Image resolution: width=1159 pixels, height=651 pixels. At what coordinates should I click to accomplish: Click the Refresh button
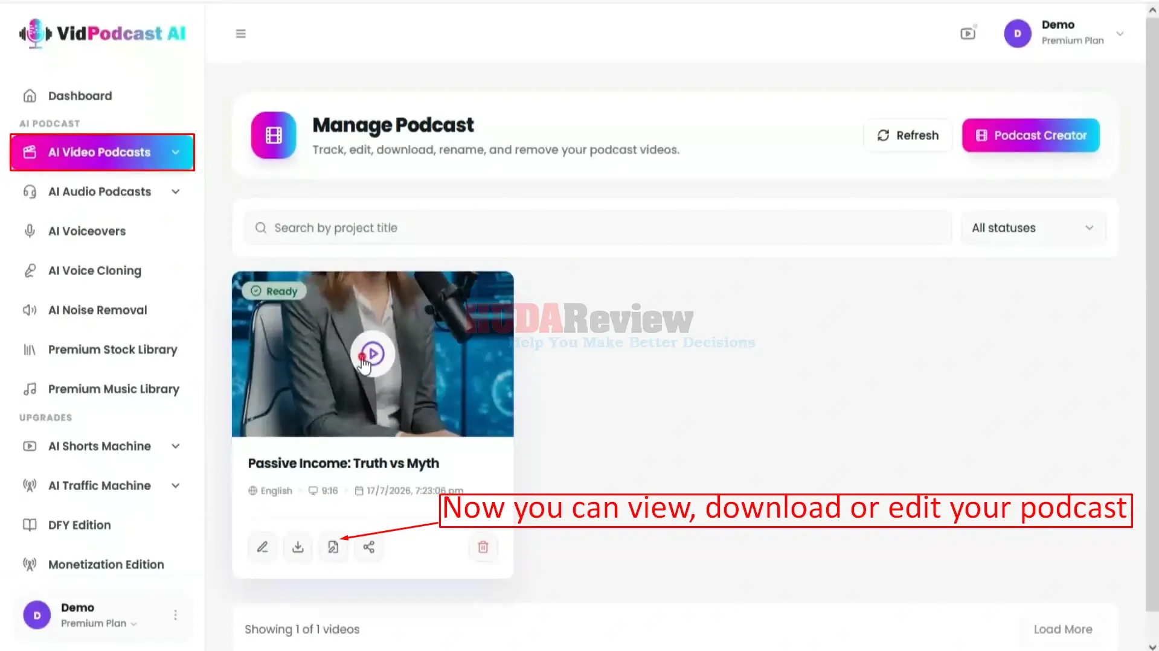[908, 135]
